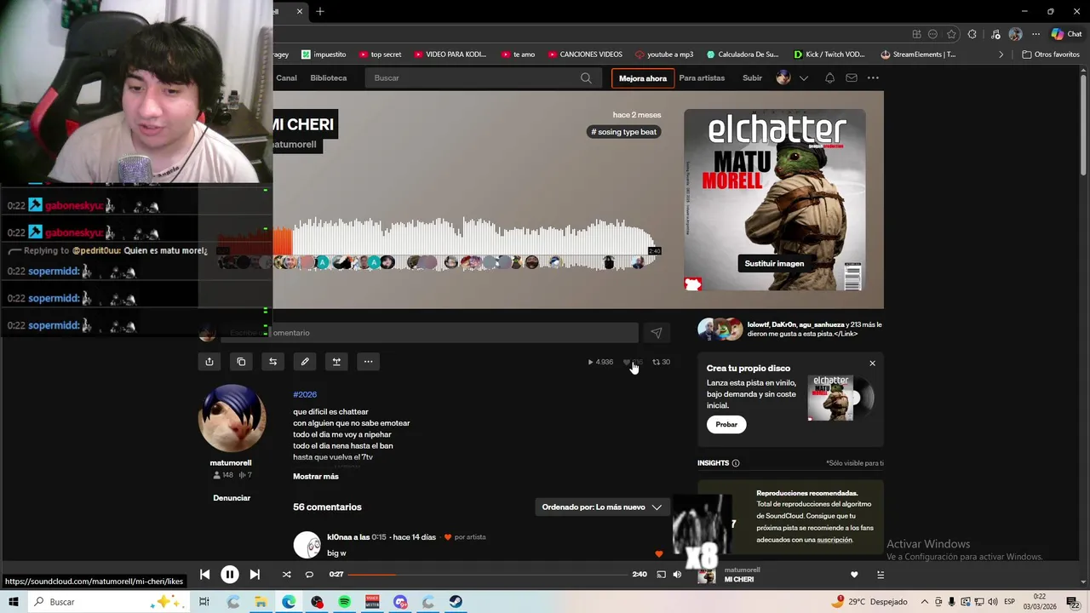View the reposts count of 30
1090x613 pixels.
click(x=661, y=362)
